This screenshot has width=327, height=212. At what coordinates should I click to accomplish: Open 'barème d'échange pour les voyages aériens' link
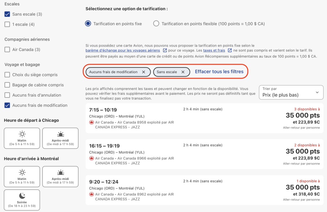123,50
